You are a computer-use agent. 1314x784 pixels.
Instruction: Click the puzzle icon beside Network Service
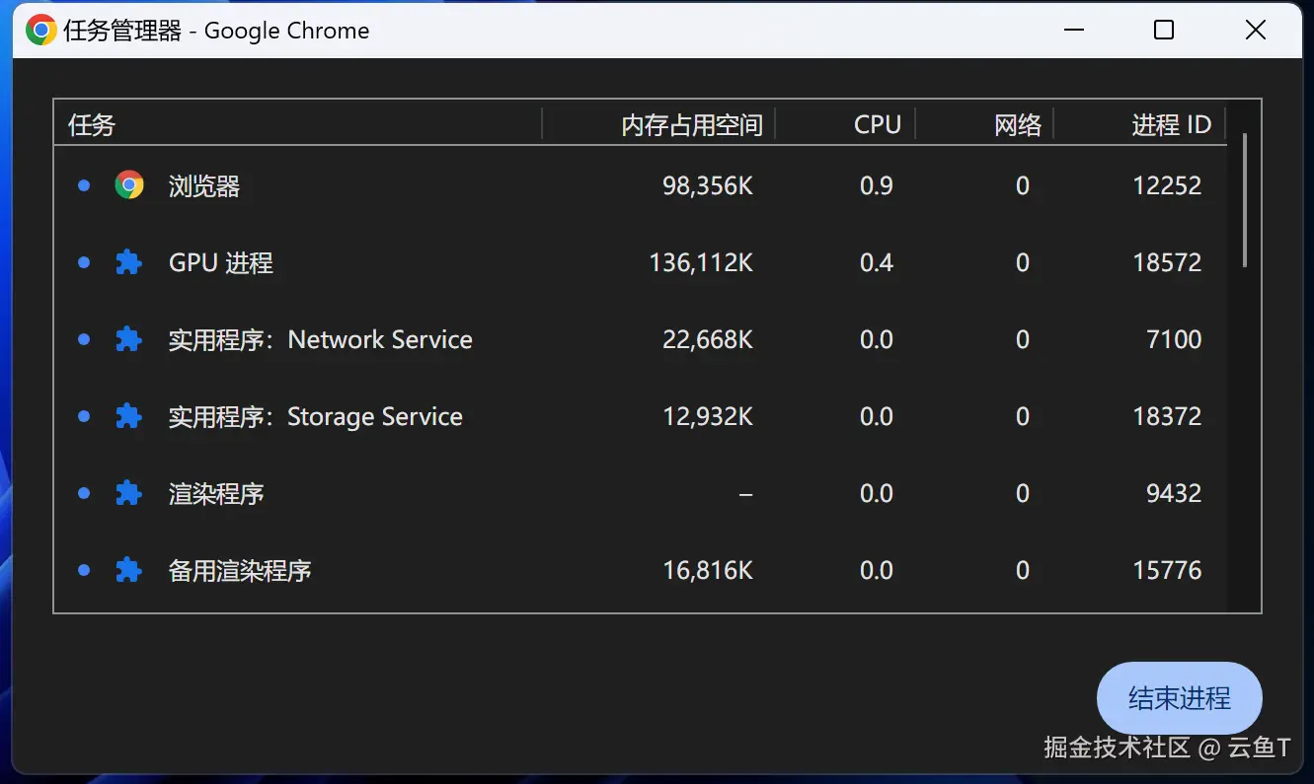(x=128, y=339)
